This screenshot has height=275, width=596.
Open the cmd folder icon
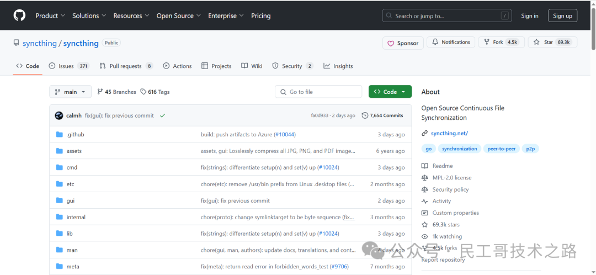point(59,167)
